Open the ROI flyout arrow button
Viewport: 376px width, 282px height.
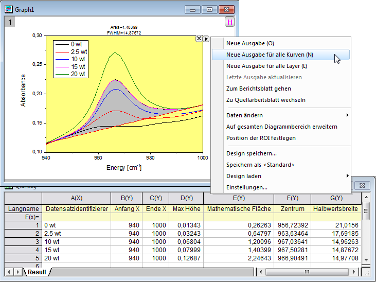coord(206,39)
